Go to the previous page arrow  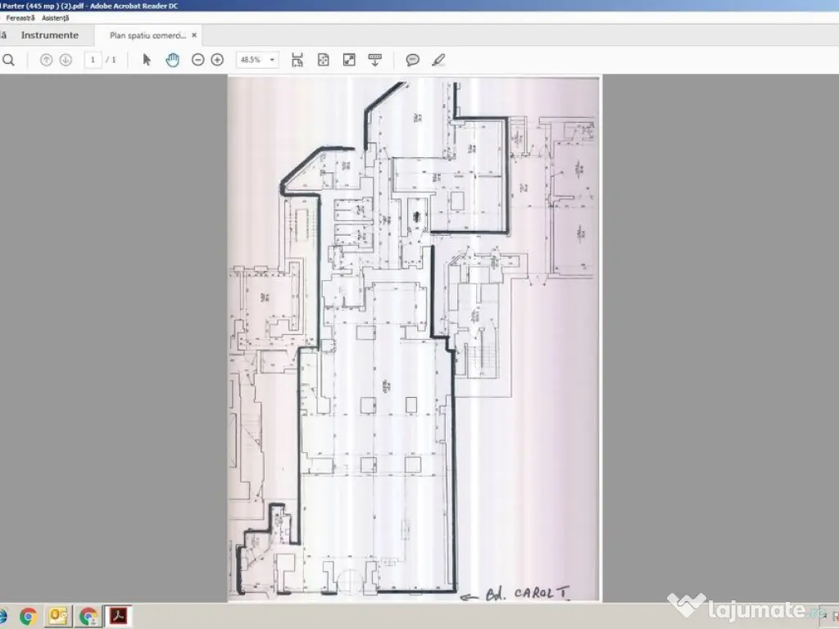pos(47,59)
